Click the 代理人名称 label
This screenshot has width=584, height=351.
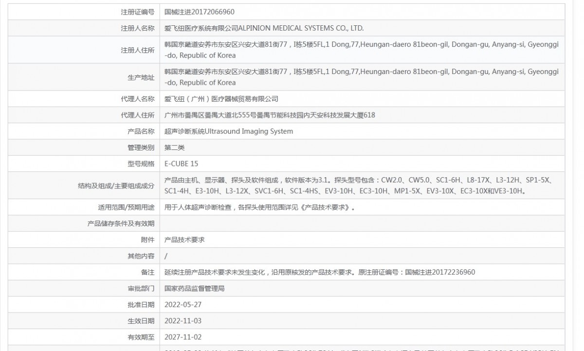pyautogui.click(x=138, y=99)
